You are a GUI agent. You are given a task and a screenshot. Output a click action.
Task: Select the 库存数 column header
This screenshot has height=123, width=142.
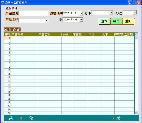tap(80, 35)
